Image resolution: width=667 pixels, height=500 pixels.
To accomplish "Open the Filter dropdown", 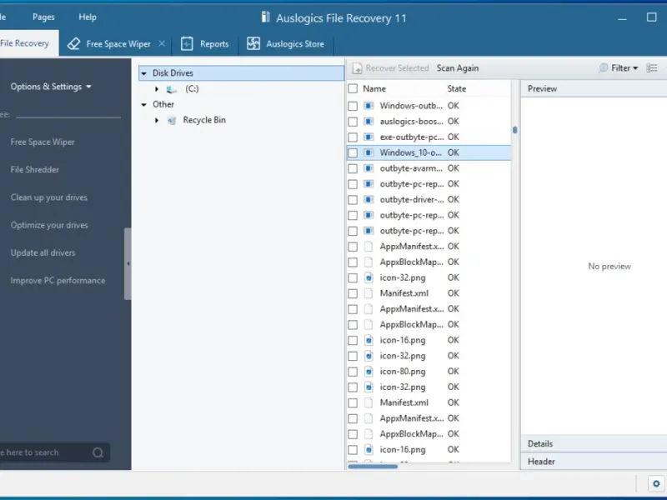I will coord(619,68).
